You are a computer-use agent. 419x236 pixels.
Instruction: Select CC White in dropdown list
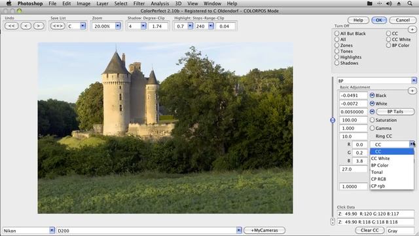(x=392, y=159)
